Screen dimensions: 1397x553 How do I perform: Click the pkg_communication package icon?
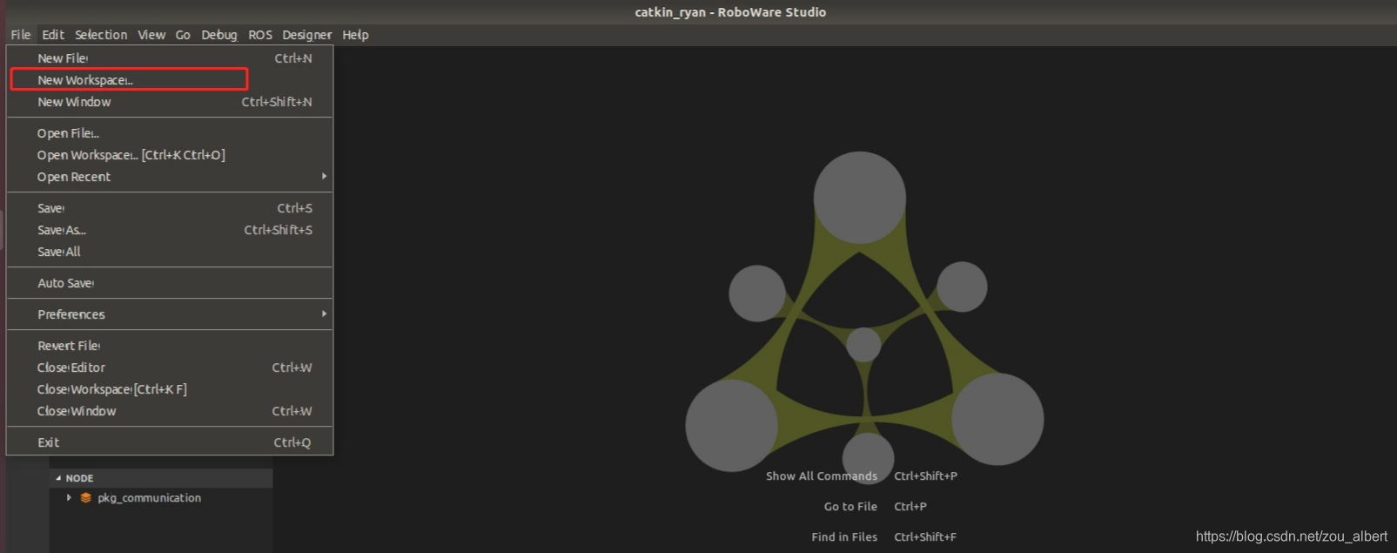tap(85, 498)
